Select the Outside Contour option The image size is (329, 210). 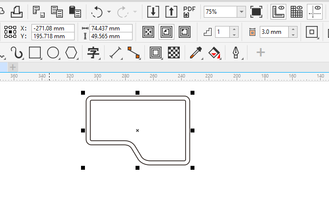tap(185, 32)
